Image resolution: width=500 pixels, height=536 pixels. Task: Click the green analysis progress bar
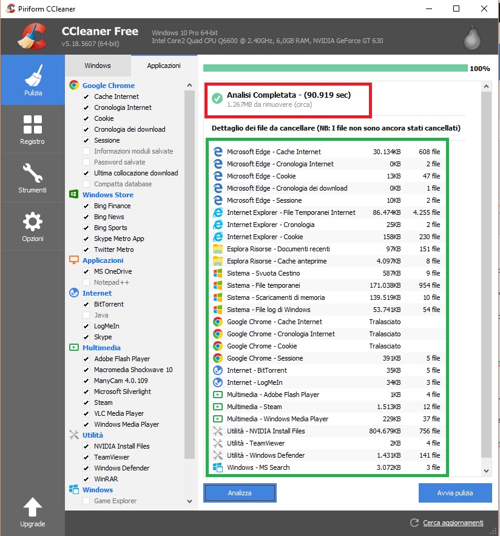[335, 69]
